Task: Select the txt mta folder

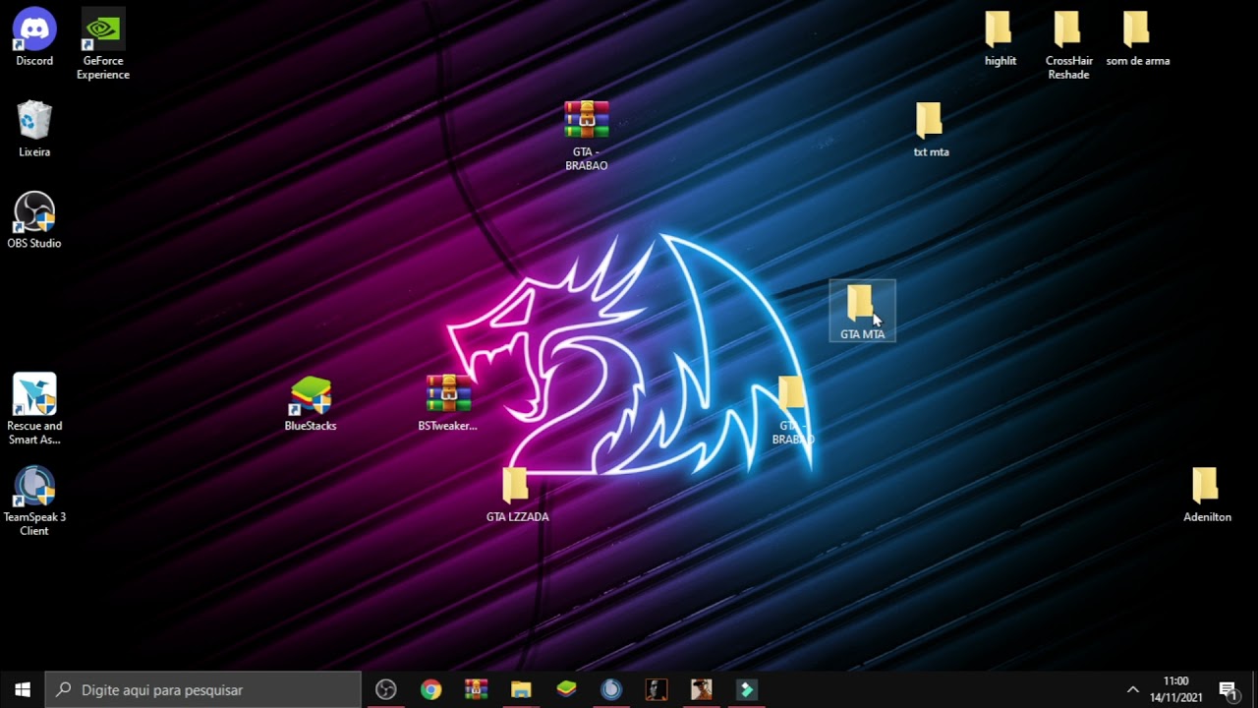Action: click(x=931, y=129)
